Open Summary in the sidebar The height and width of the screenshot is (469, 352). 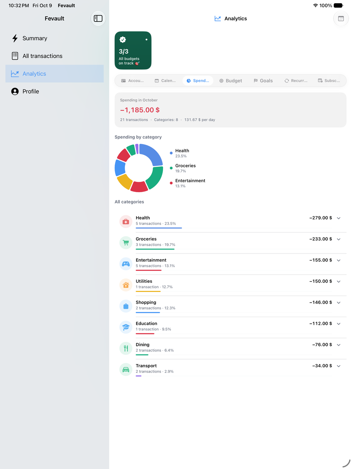[x=54, y=38]
